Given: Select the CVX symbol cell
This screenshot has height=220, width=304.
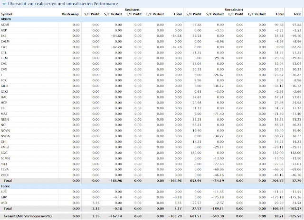Looking at the screenshot, I should click(x=4, y=69).
